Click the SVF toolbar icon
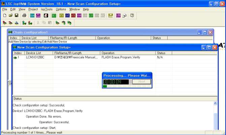The image size is (226, 135). click(67, 15)
